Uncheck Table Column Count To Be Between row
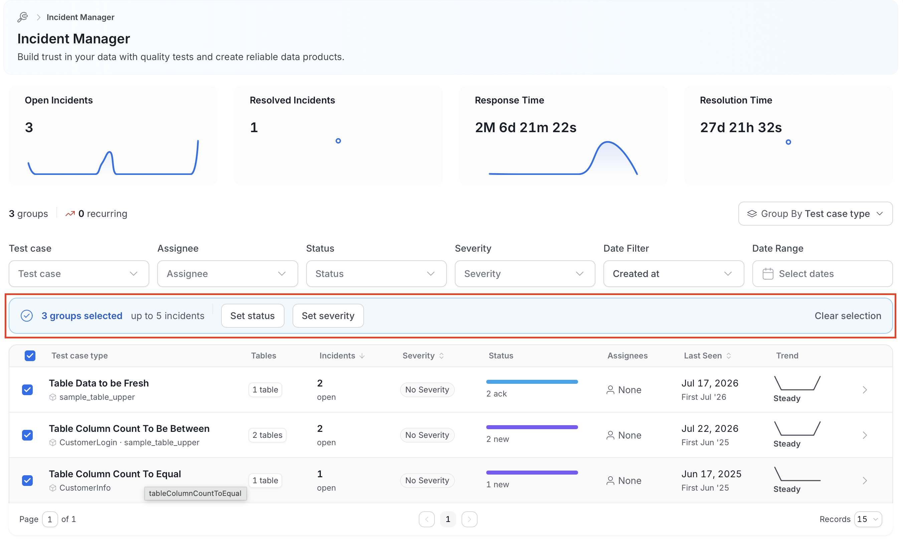The width and height of the screenshot is (903, 550). tap(27, 435)
